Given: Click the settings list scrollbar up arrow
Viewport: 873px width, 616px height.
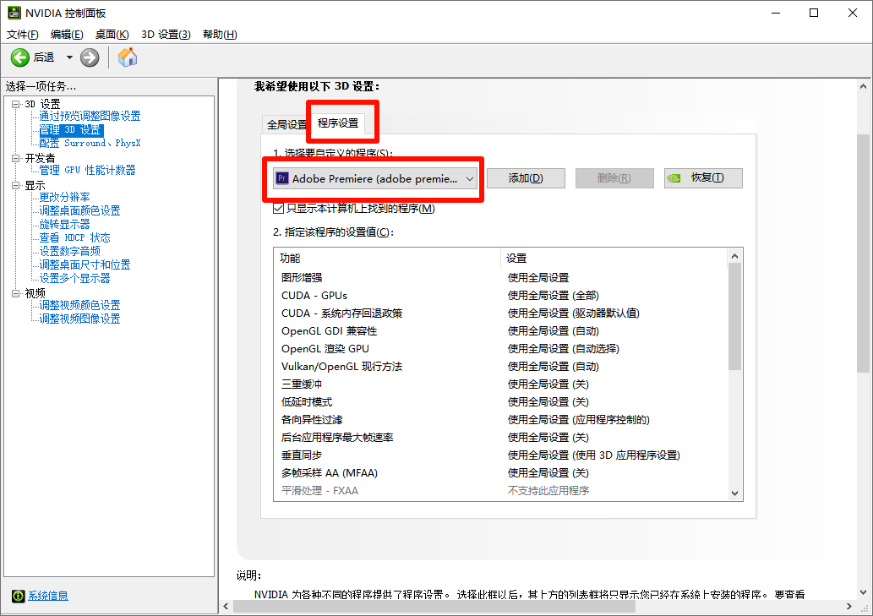Looking at the screenshot, I should (735, 256).
